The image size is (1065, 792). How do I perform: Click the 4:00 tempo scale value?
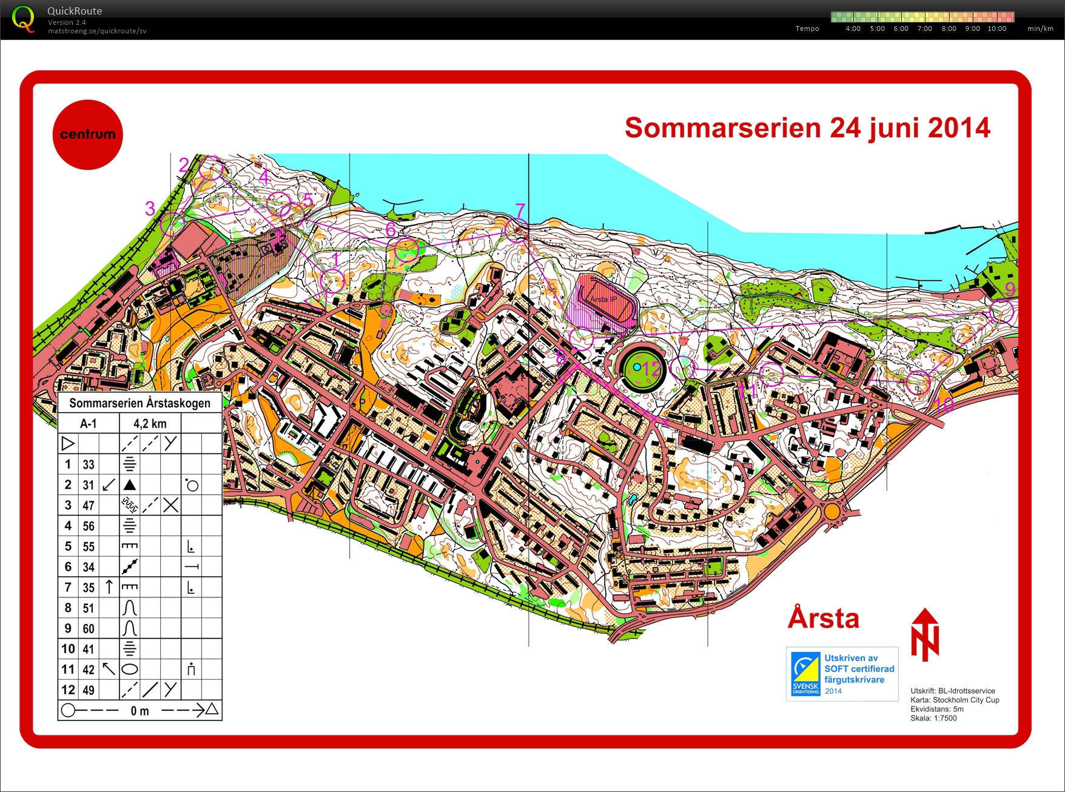853,29
